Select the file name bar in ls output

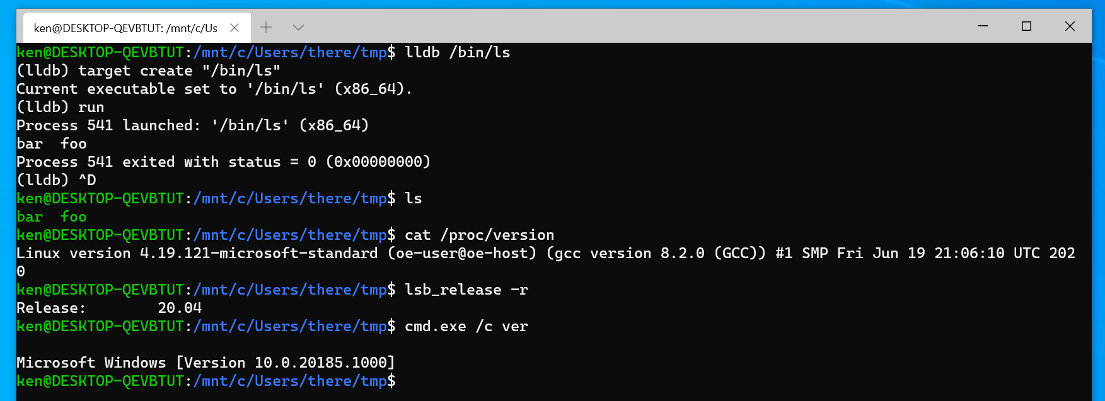point(28,216)
